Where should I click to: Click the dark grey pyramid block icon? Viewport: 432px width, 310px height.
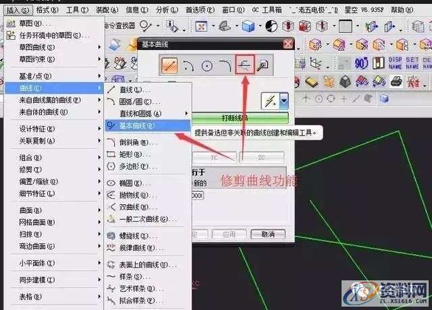345,82
